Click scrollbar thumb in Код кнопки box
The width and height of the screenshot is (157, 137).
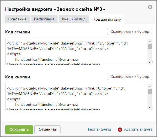point(150,91)
